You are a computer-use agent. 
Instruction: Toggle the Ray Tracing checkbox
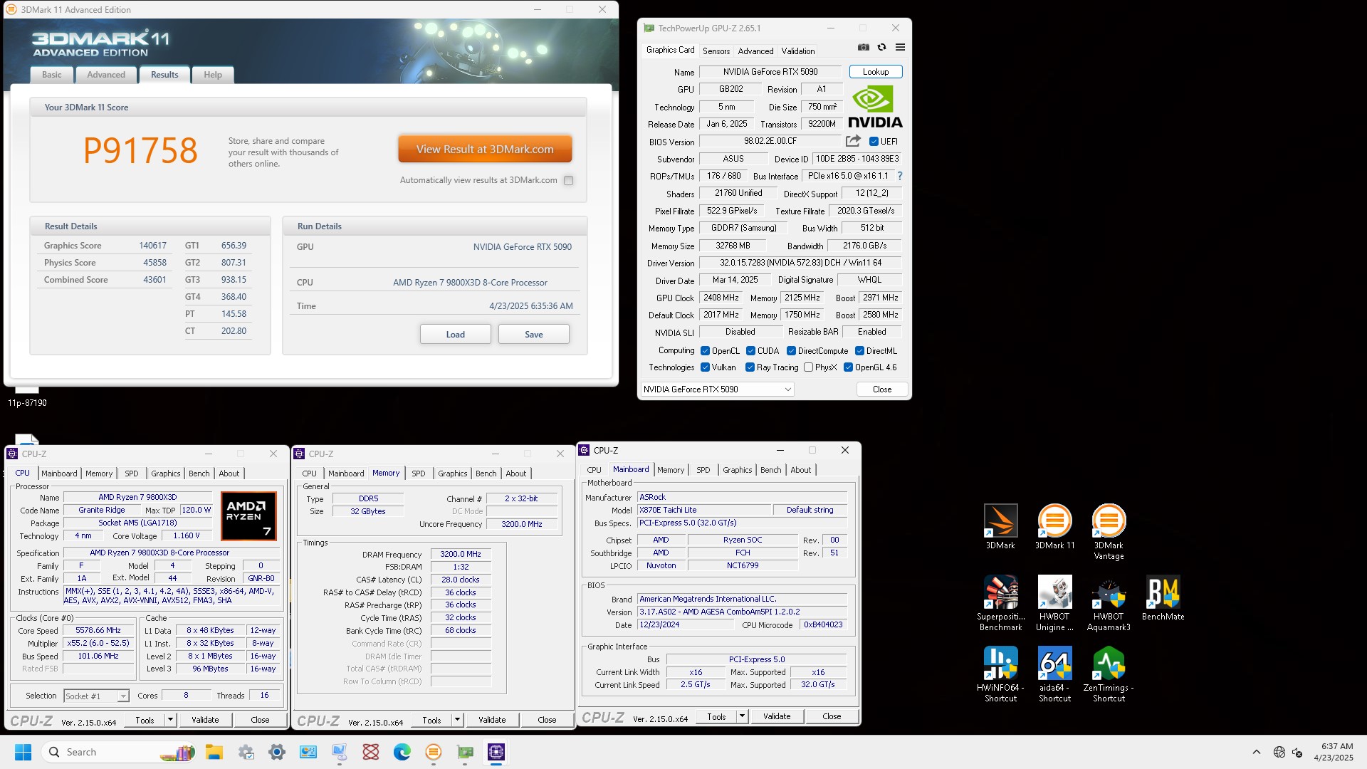(750, 367)
